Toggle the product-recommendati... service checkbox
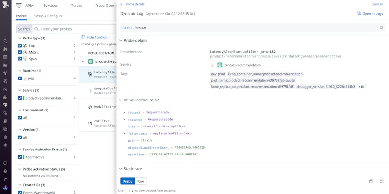Screen dimensions: 389x194 pos(20,98)
